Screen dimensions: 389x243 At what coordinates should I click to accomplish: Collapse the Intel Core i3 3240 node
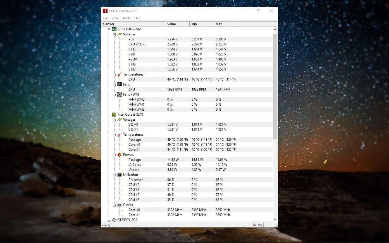pyautogui.click(x=109, y=115)
